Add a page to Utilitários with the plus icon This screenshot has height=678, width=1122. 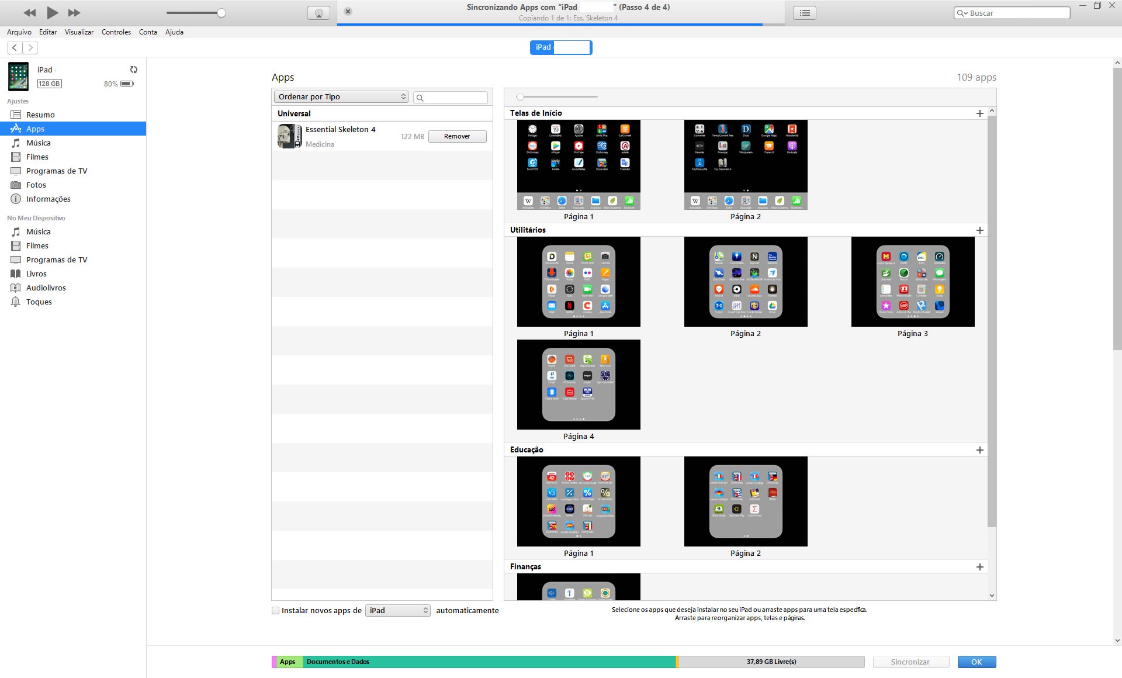click(980, 230)
